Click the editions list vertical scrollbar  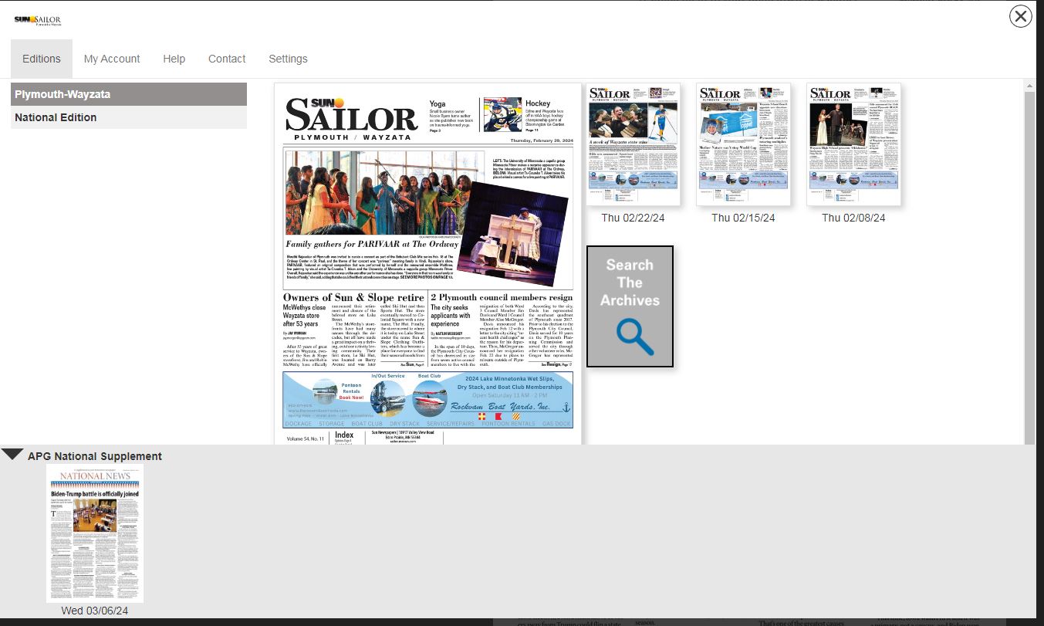[1029, 262]
